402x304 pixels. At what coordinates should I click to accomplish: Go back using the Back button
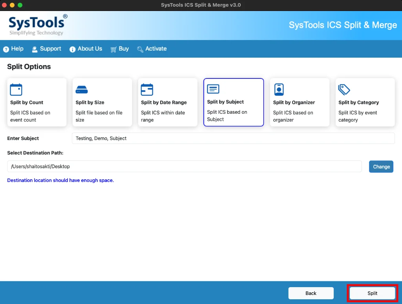311,293
